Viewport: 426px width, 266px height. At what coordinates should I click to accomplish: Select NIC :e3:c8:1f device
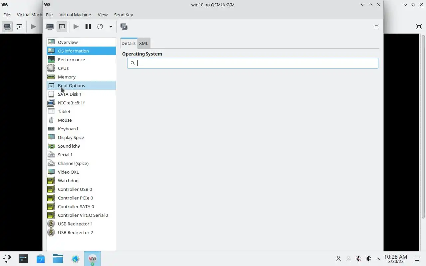pyautogui.click(x=81, y=103)
